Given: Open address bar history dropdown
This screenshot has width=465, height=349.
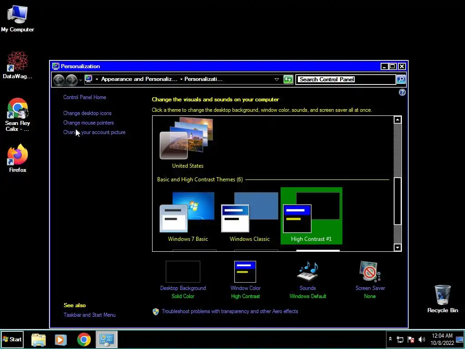Looking at the screenshot, I should point(277,79).
